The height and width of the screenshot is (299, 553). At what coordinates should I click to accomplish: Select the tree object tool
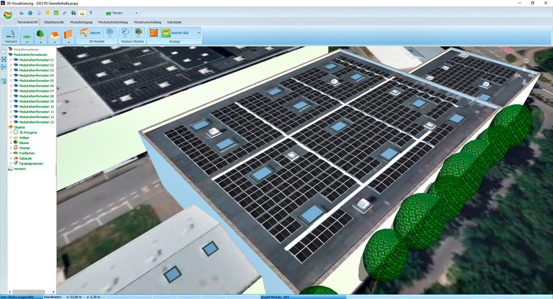click(41, 34)
